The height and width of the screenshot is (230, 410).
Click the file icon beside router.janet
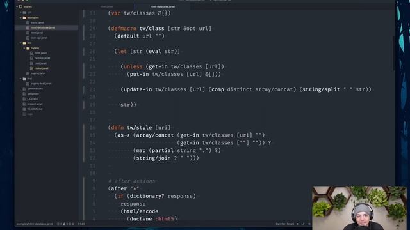tap(31, 68)
